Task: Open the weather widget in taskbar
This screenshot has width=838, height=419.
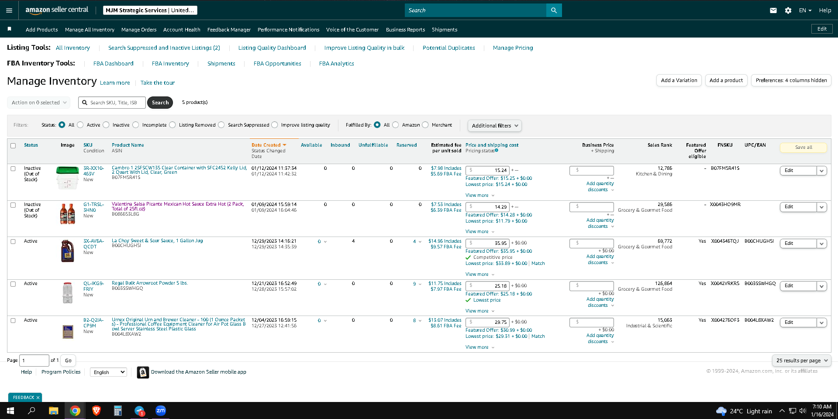Action: [x=744, y=411]
